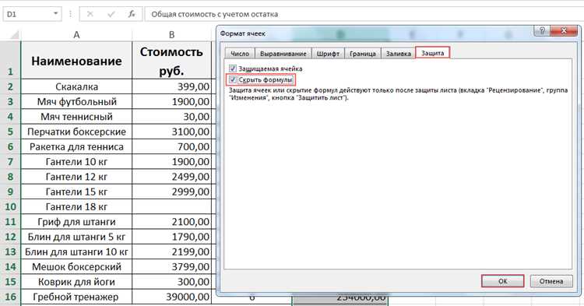Click the Стоимость руб. header cell
Screen dimensions: 584x306
172,60
